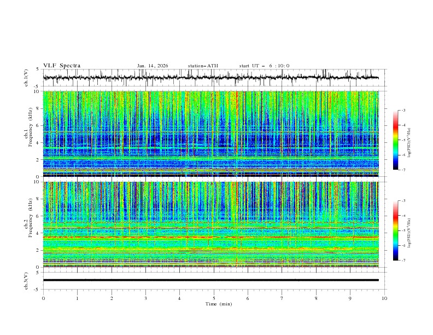Click the 'station=ATH' label
Viewport: 433px width, 335px height.
tap(203, 66)
